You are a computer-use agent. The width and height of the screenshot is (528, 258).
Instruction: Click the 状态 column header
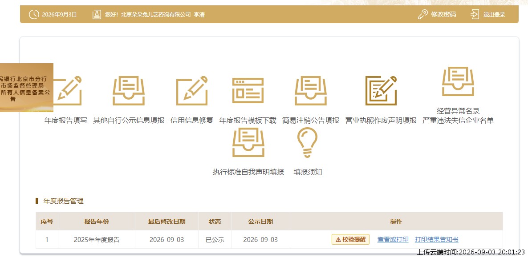tap(215, 222)
